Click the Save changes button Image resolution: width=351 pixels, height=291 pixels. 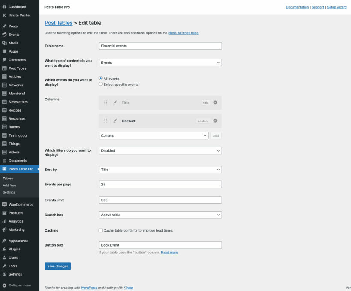click(57, 266)
